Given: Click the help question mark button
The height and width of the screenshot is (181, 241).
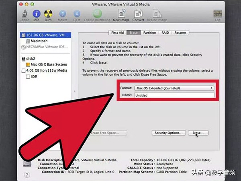Looking at the screenshot, I should (x=27, y=175).
